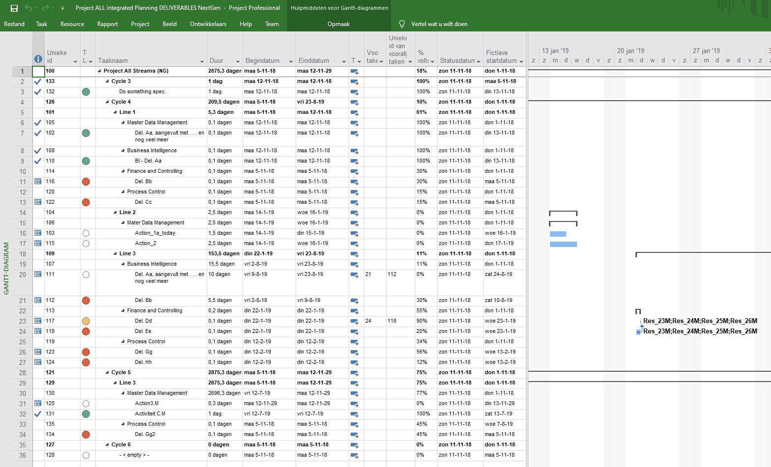This screenshot has width=771, height=467.
Task: Click the green status circle for BI - Del. Aa
Action: click(x=86, y=161)
